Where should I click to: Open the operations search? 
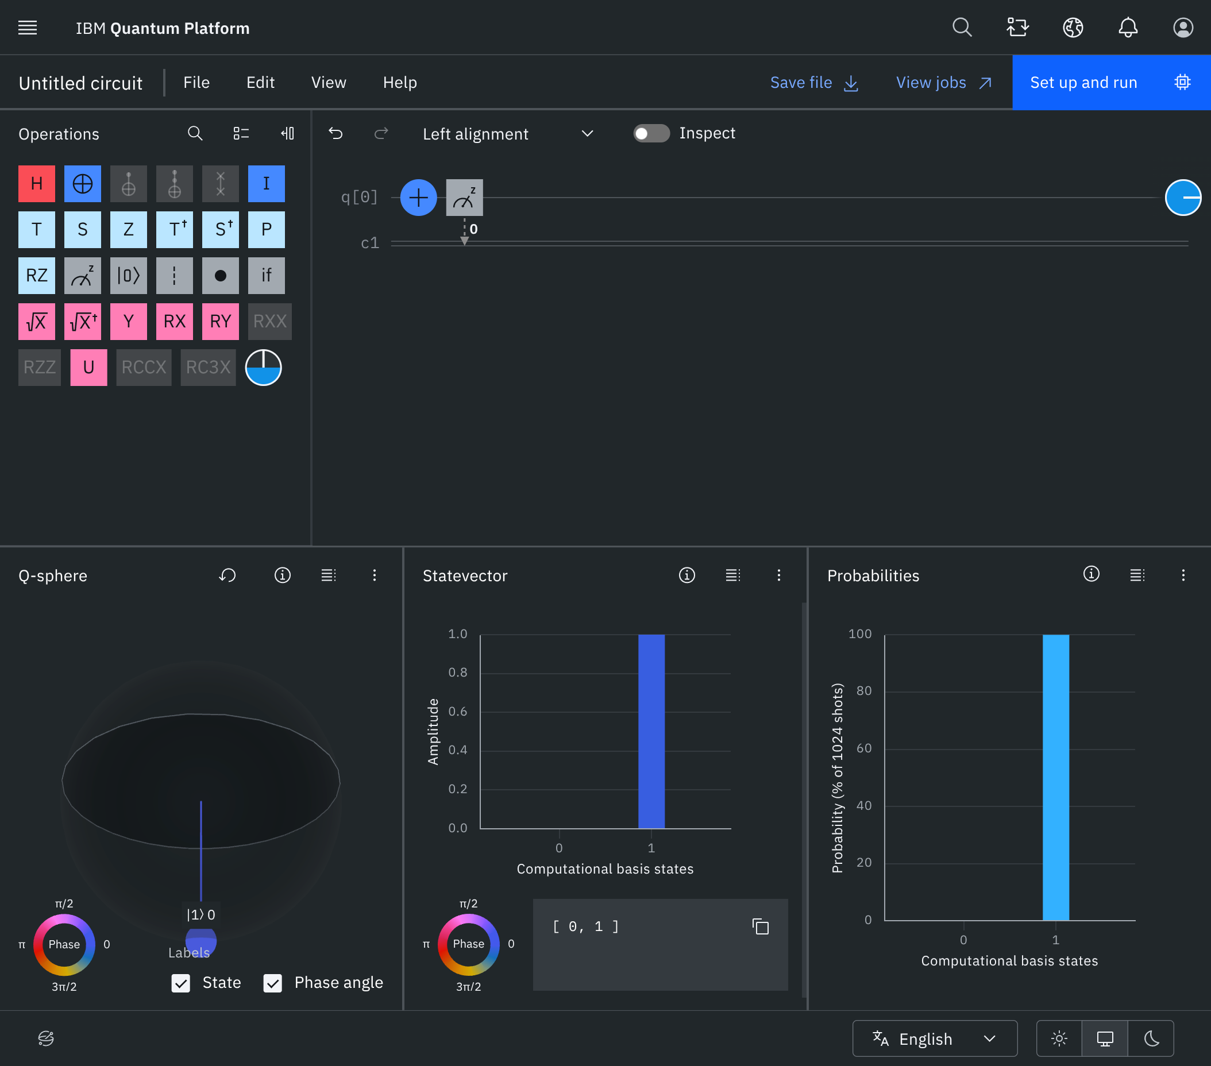pyautogui.click(x=195, y=134)
